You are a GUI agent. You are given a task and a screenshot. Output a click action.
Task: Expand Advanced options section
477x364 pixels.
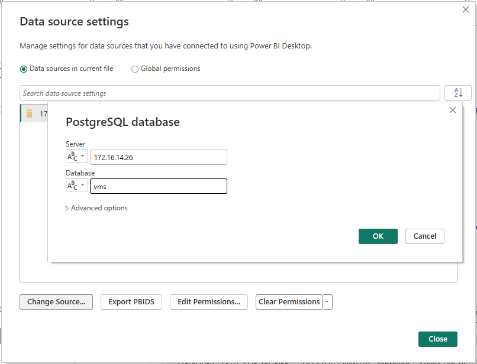[x=96, y=208]
